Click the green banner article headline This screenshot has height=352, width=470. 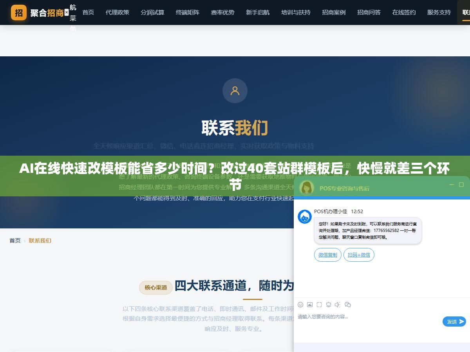pos(235,176)
